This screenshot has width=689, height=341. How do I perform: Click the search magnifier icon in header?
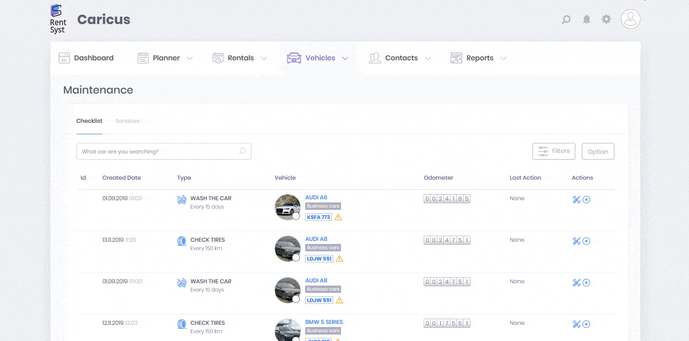pos(566,19)
